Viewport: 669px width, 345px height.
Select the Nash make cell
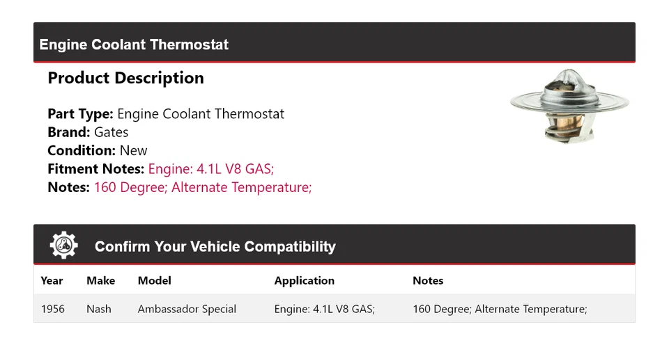tap(99, 309)
